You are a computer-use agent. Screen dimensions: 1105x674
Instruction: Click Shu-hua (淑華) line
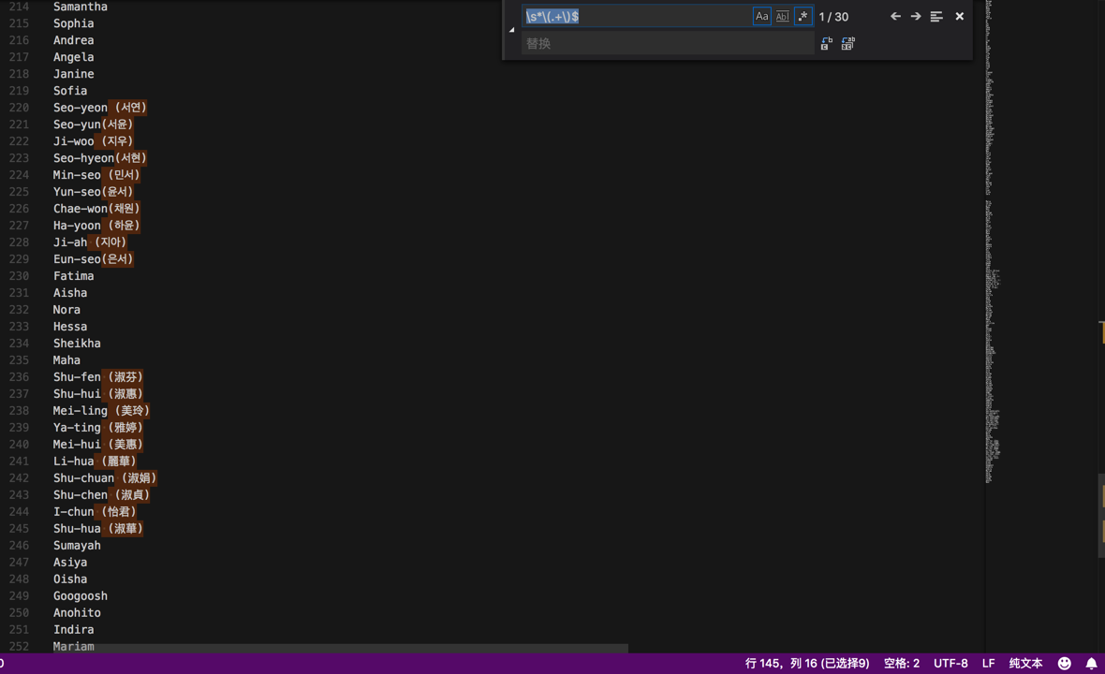pos(98,529)
